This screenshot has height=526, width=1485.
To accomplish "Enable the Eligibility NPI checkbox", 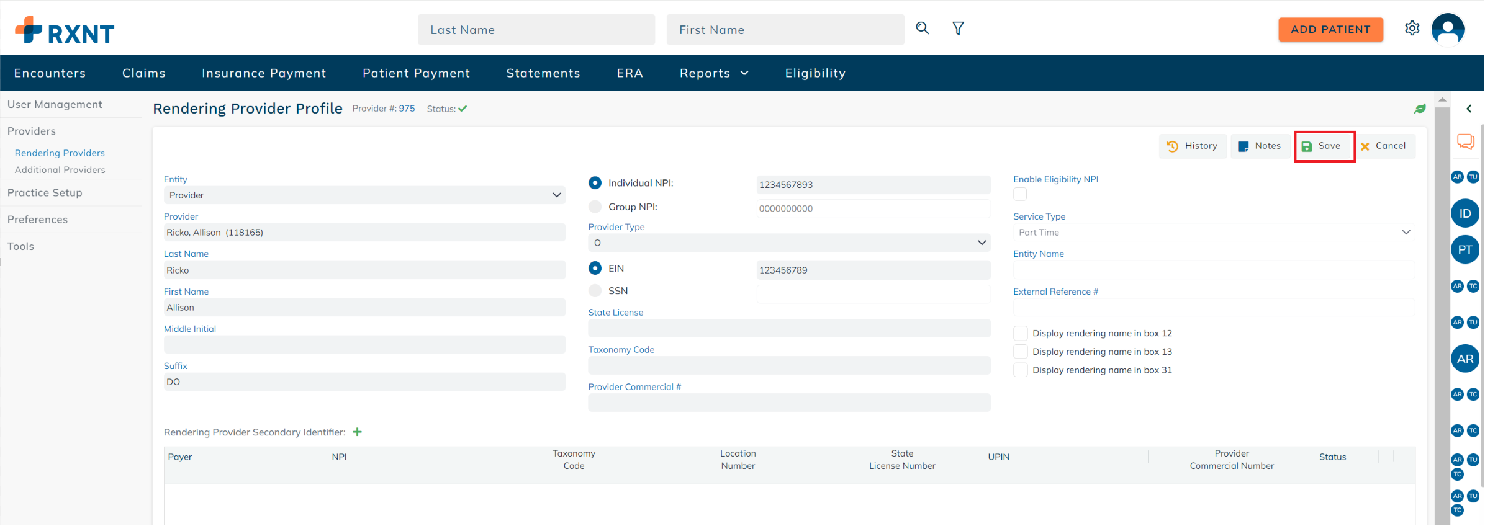I will click(1020, 195).
